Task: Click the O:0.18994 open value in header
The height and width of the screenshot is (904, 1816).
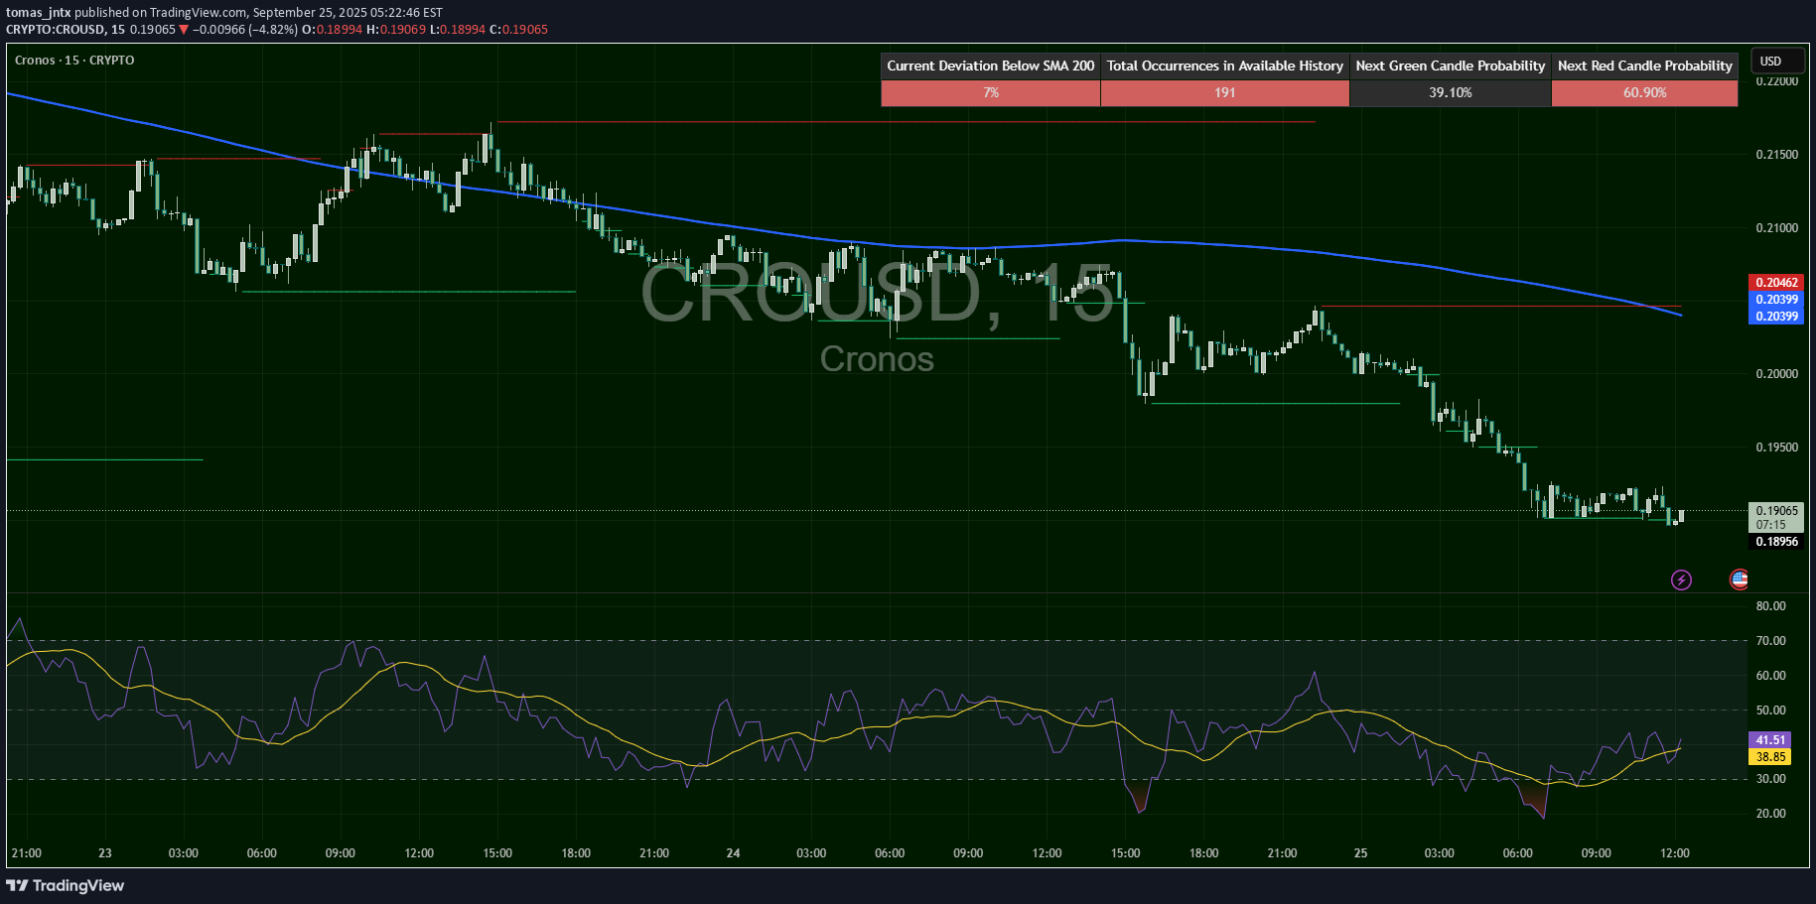Action: tap(333, 30)
